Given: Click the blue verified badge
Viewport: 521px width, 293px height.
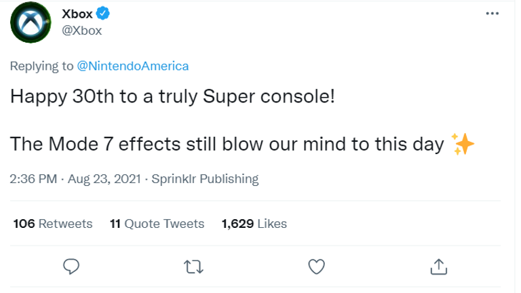Looking at the screenshot, I should click(x=102, y=14).
